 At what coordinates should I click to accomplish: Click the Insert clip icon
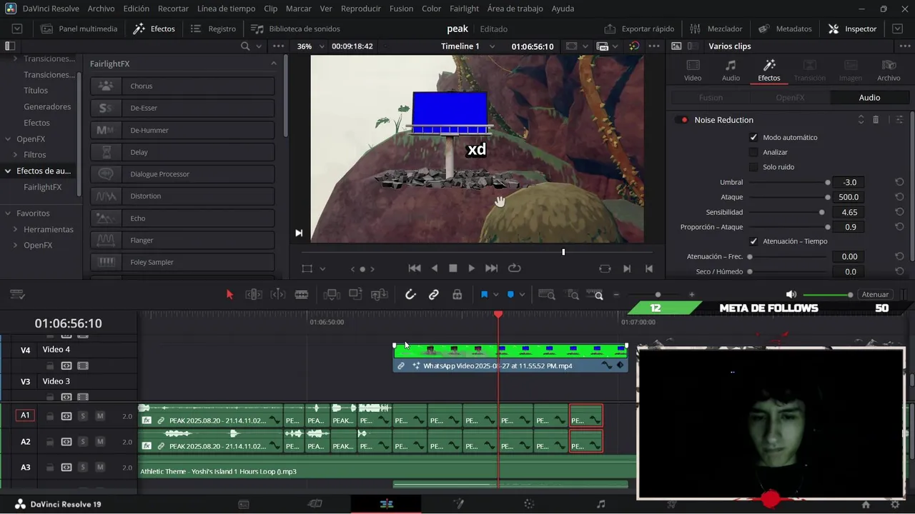point(331,294)
